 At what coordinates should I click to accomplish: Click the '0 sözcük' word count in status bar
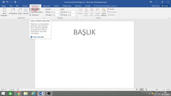pos(12,90)
